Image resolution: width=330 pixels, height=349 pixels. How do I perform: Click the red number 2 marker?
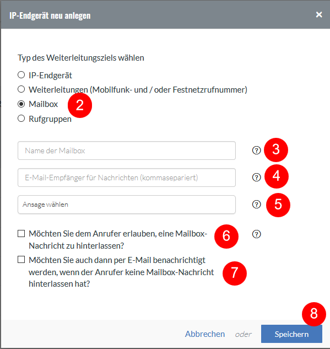(80, 105)
